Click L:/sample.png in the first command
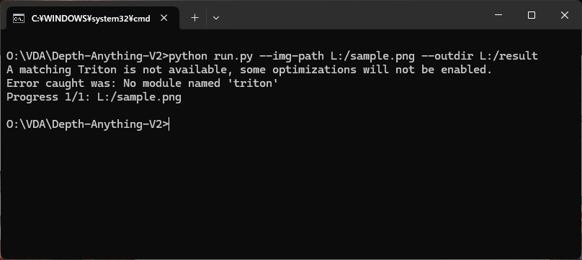 (x=372, y=56)
